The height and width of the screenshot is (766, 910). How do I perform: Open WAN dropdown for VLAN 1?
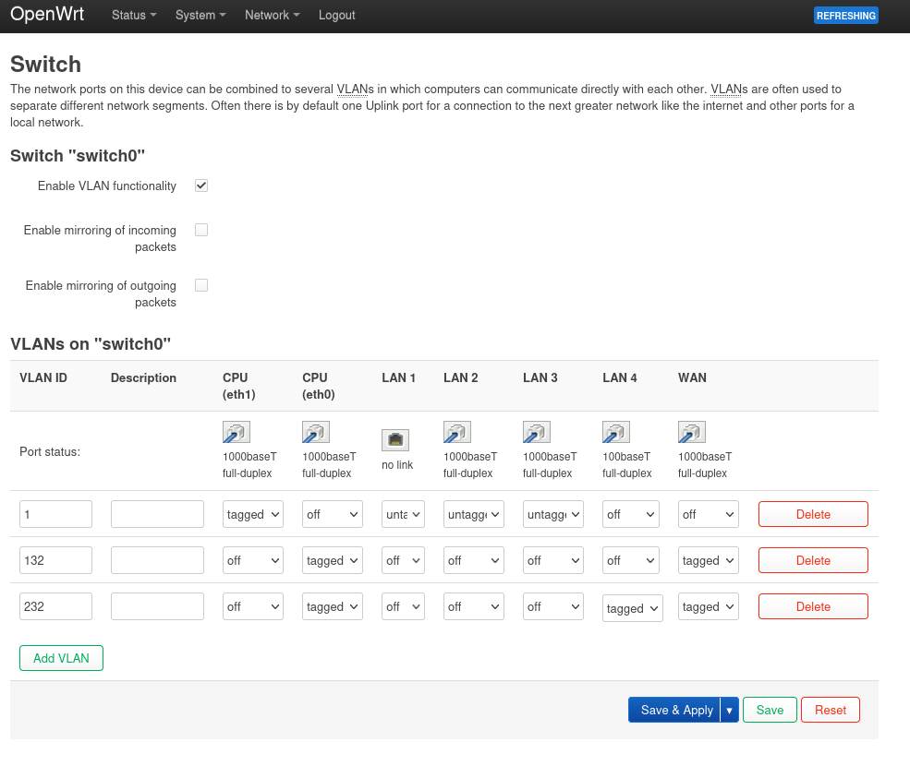708,514
